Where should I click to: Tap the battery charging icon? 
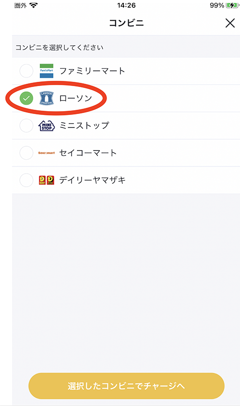tap(232, 5)
